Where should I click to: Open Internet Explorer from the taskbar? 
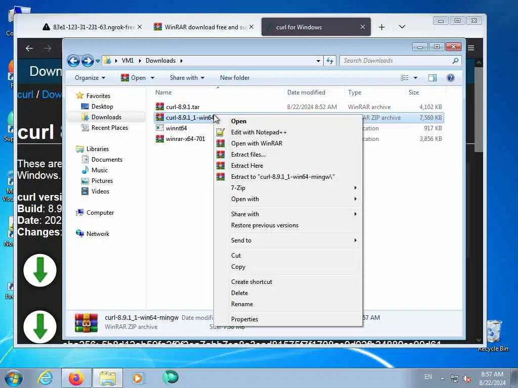pyautogui.click(x=45, y=378)
